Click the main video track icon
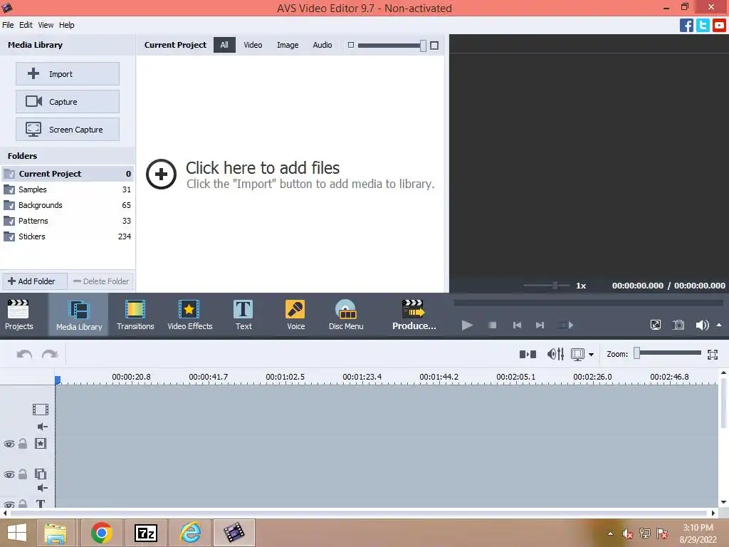Viewport: 729px width, 547px height. coord(41,410)
